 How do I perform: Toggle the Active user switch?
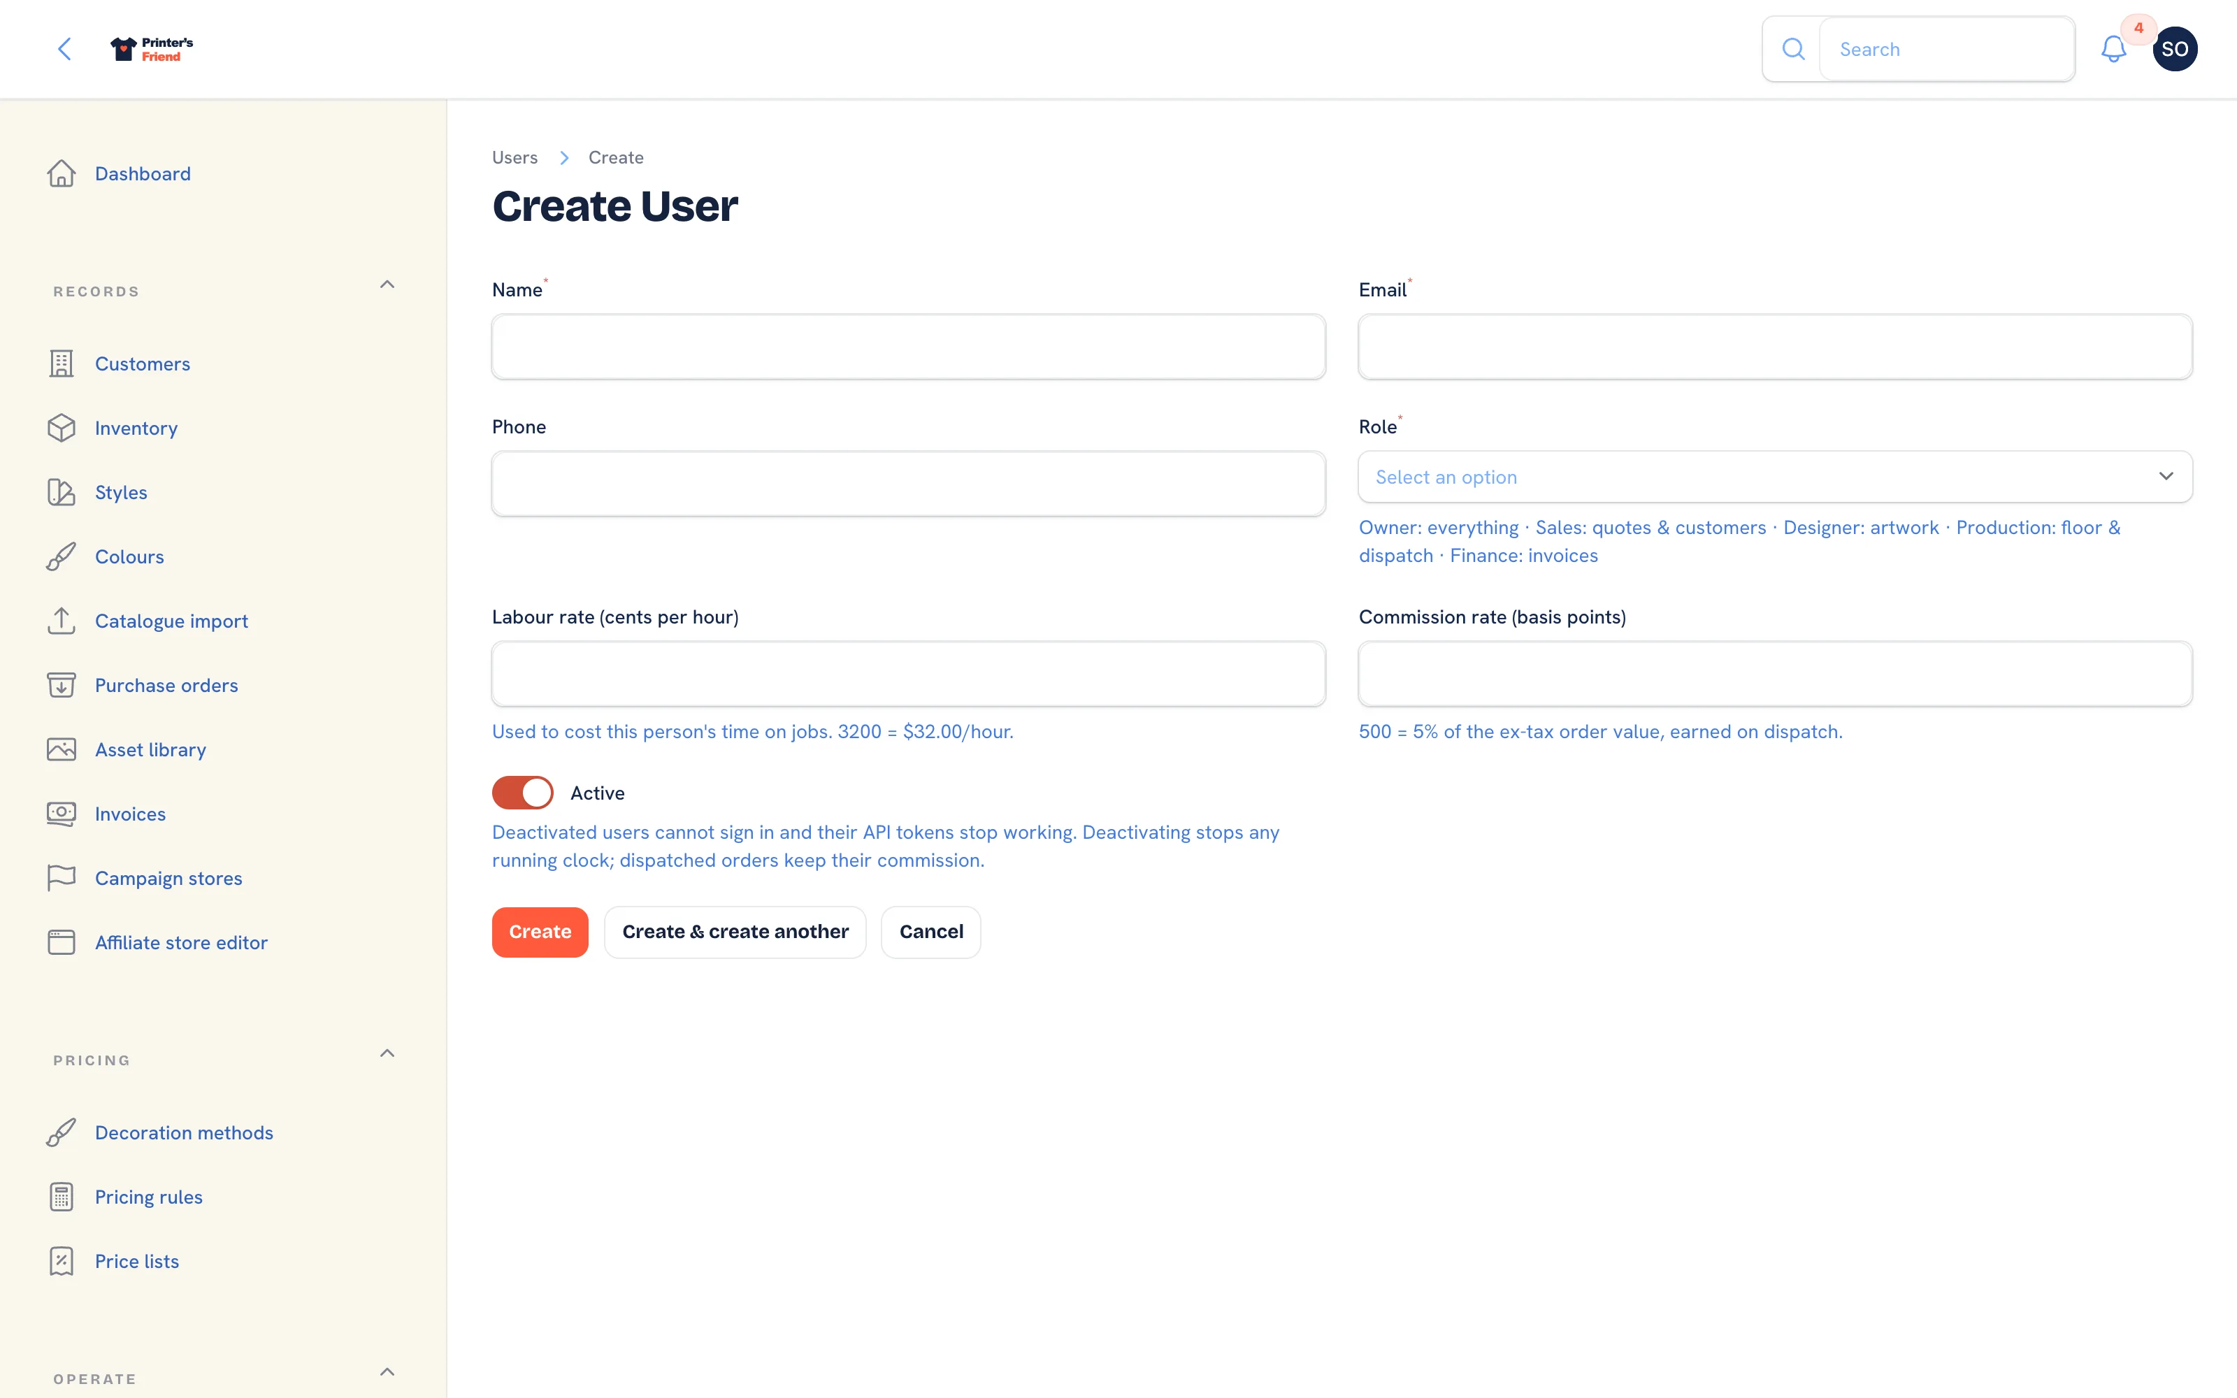(x=522, y=793)
